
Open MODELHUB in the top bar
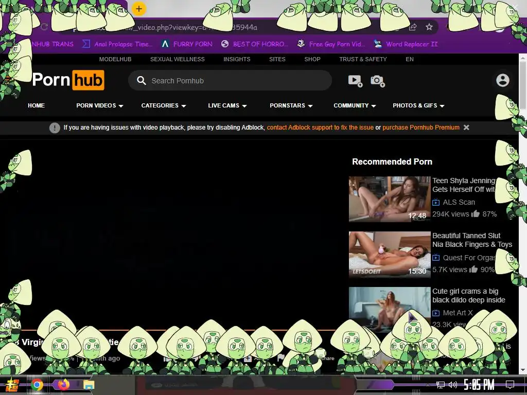coord(115,59)
